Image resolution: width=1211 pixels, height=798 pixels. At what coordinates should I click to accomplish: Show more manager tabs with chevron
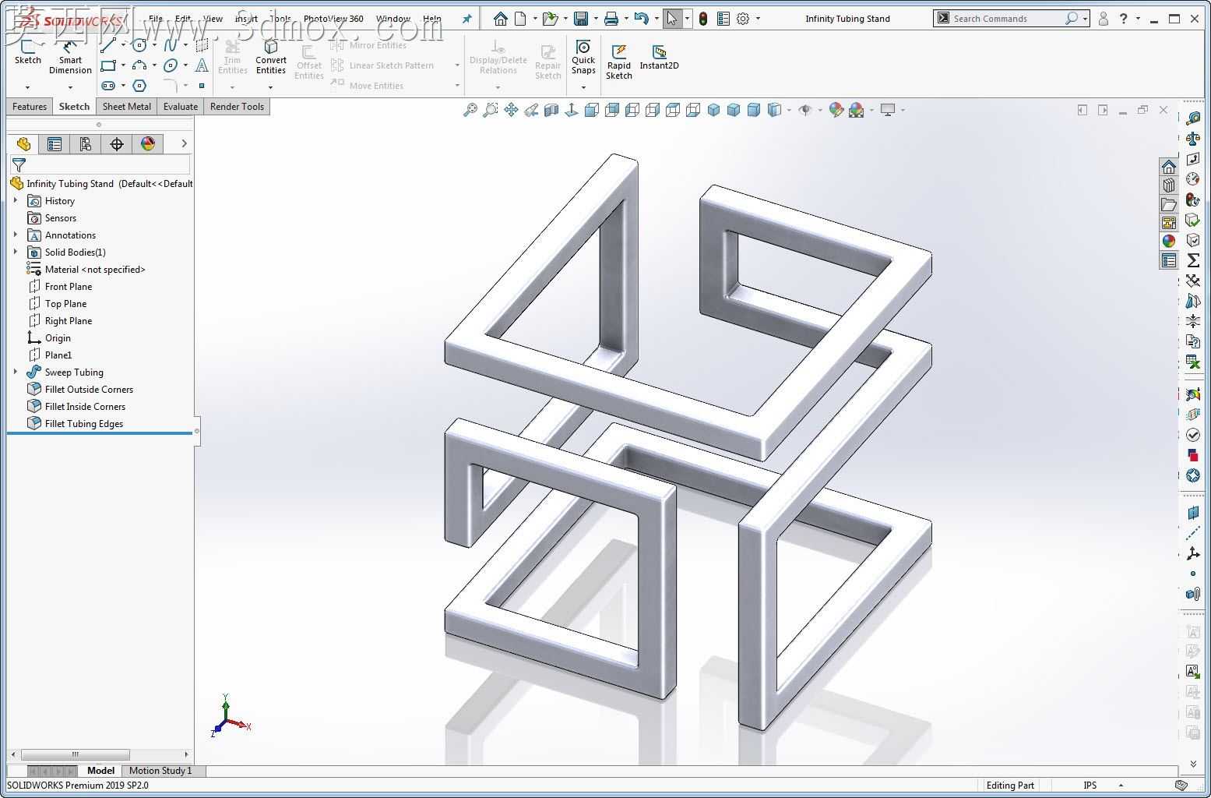click(184, 143)
